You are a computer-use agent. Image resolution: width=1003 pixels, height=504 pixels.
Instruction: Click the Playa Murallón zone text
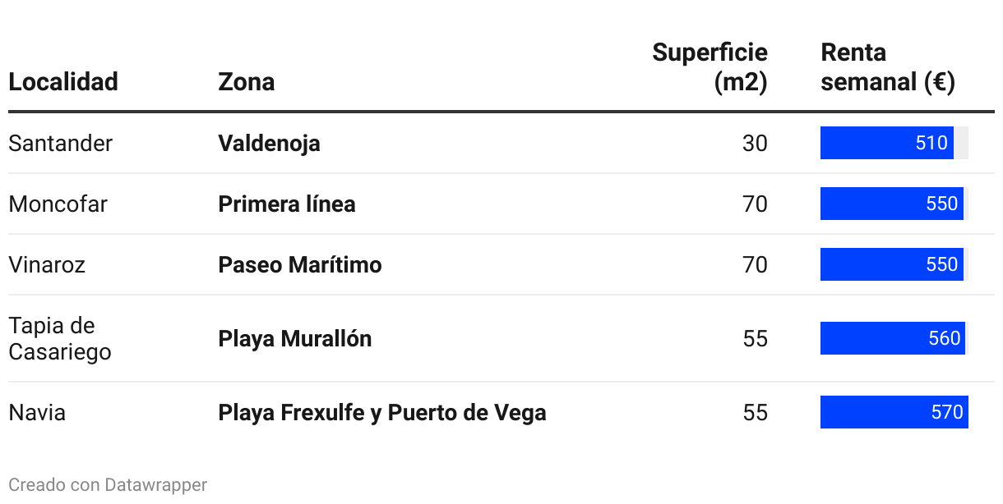click(x=295, y=338)
